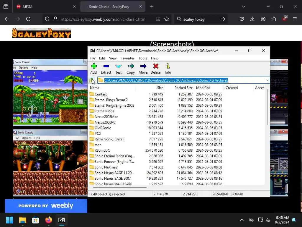Select the Nexus2008Mac folder

click(x=106, y=116)
